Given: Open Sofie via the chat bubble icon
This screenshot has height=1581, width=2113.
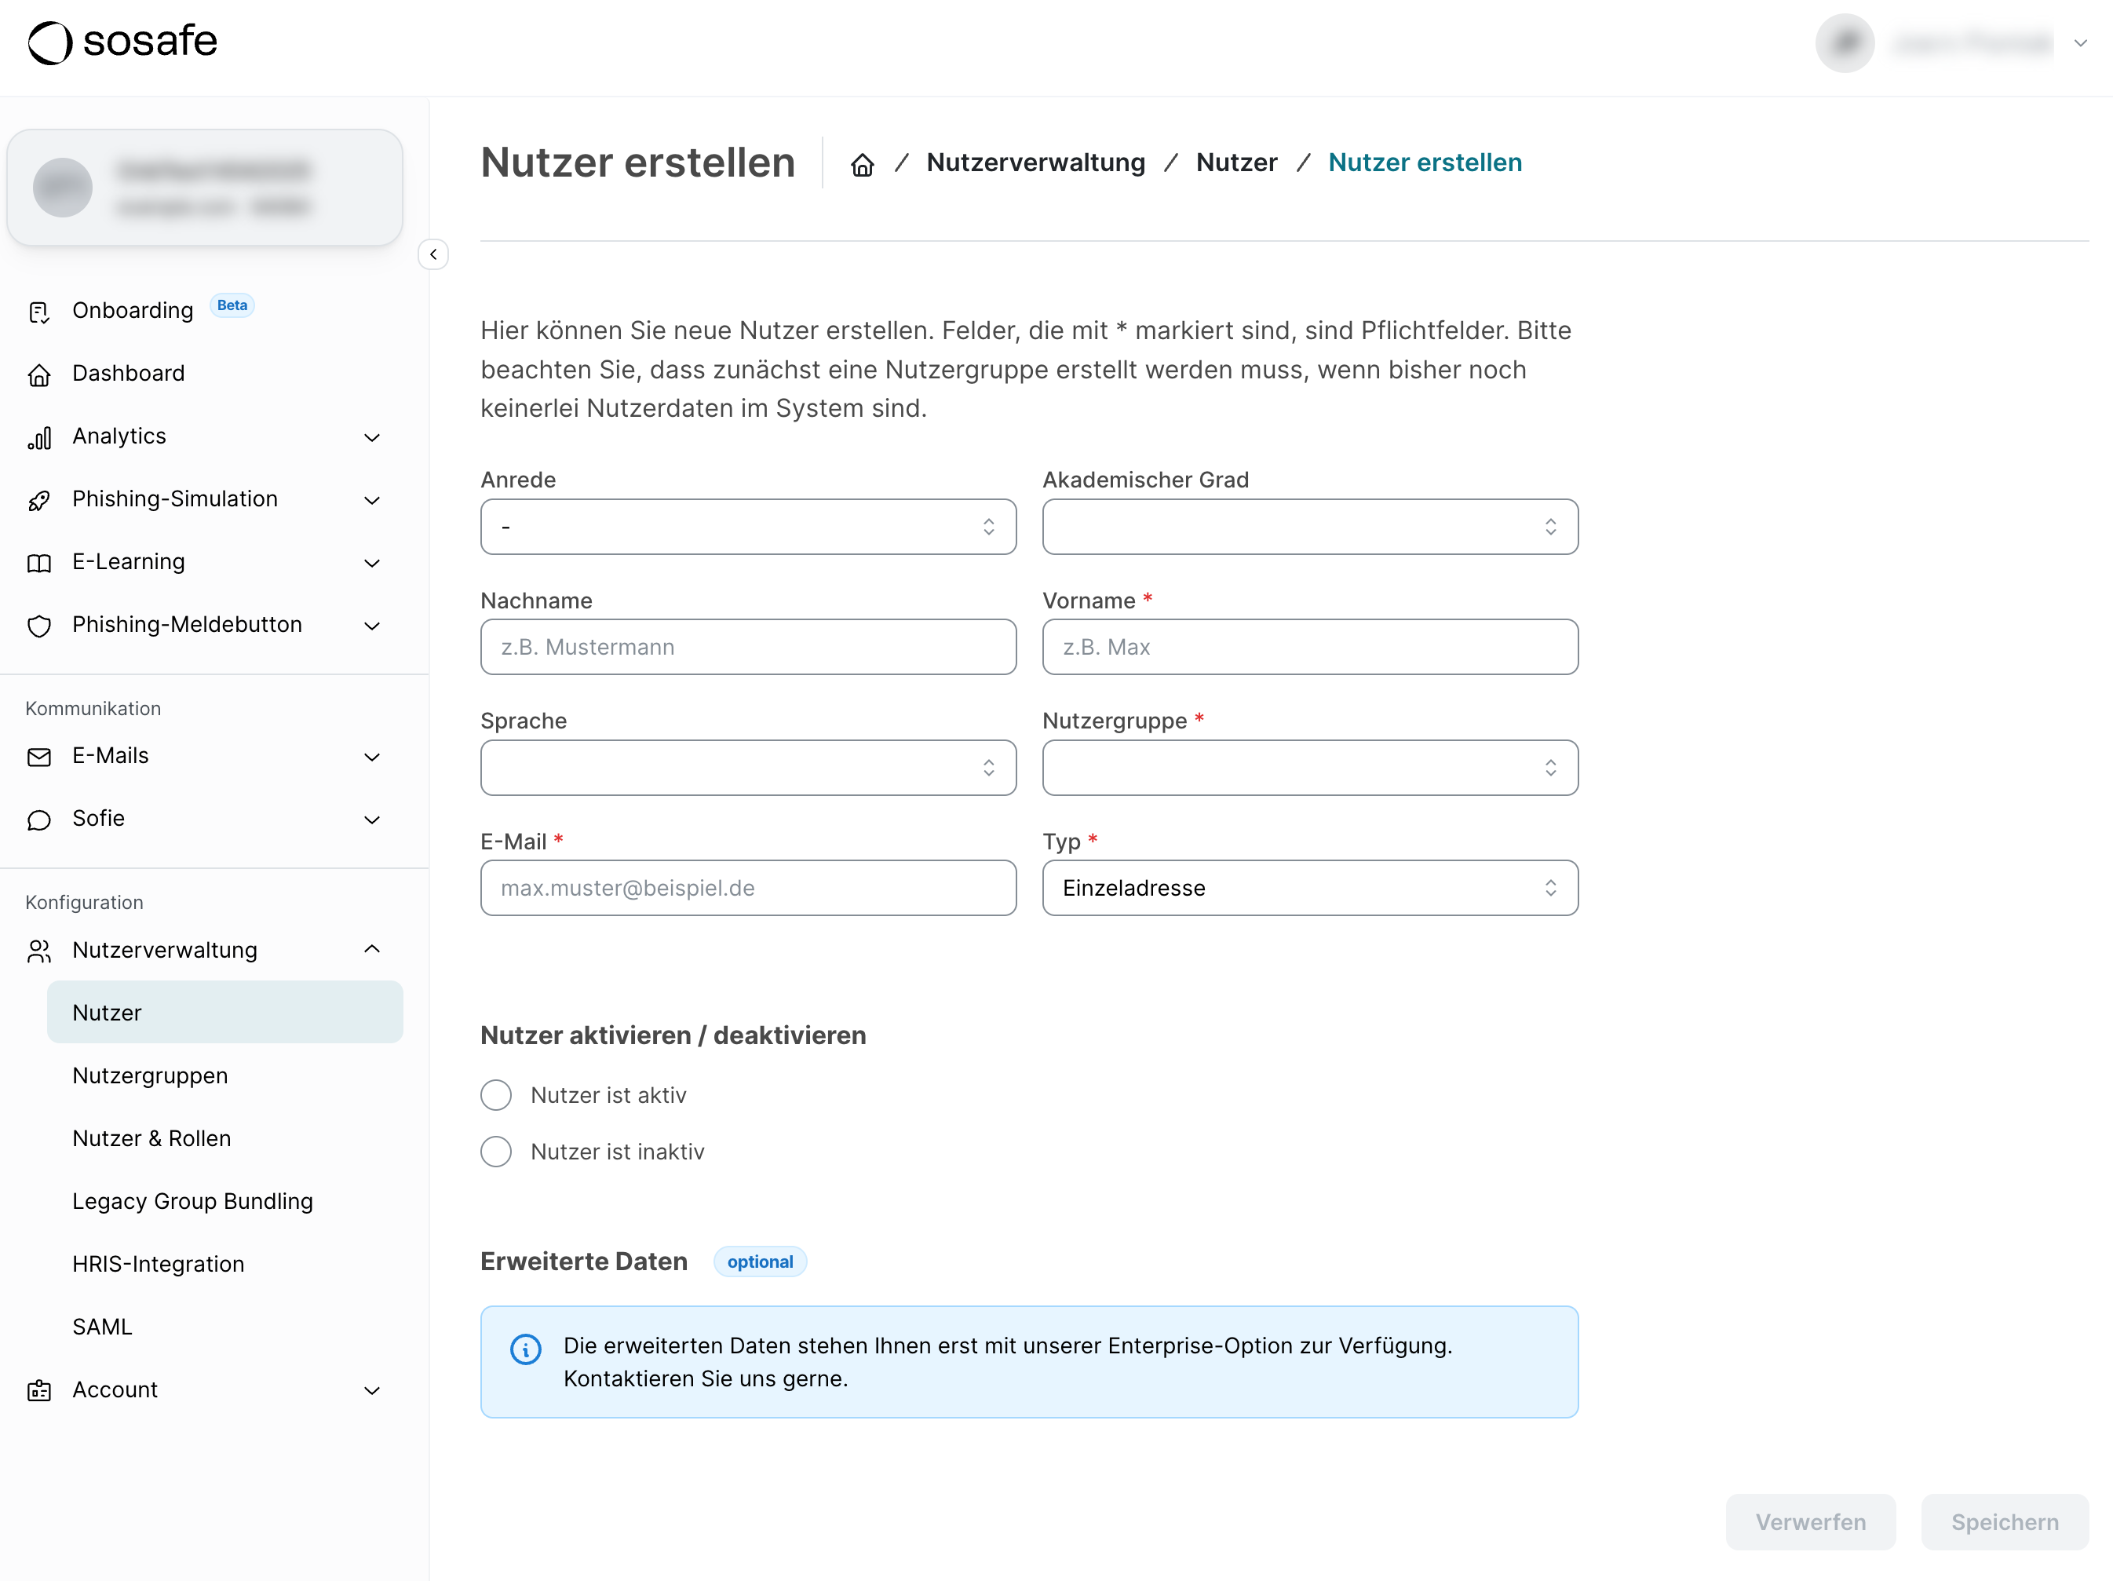Looking at the screenshot, I should click(39, 820).
